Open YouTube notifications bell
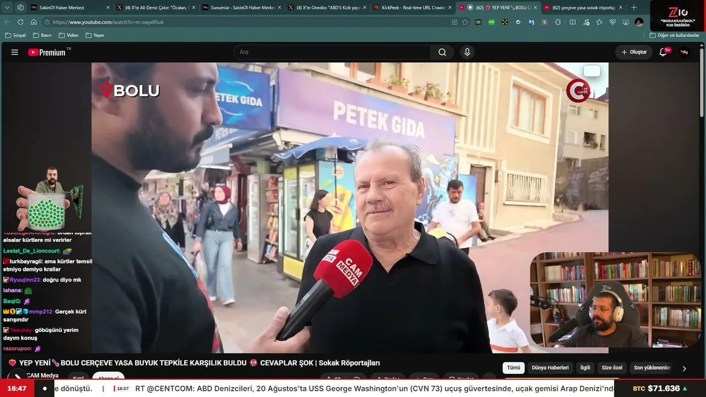Screen dimensions: 706x397 click(x=664, y=52)
